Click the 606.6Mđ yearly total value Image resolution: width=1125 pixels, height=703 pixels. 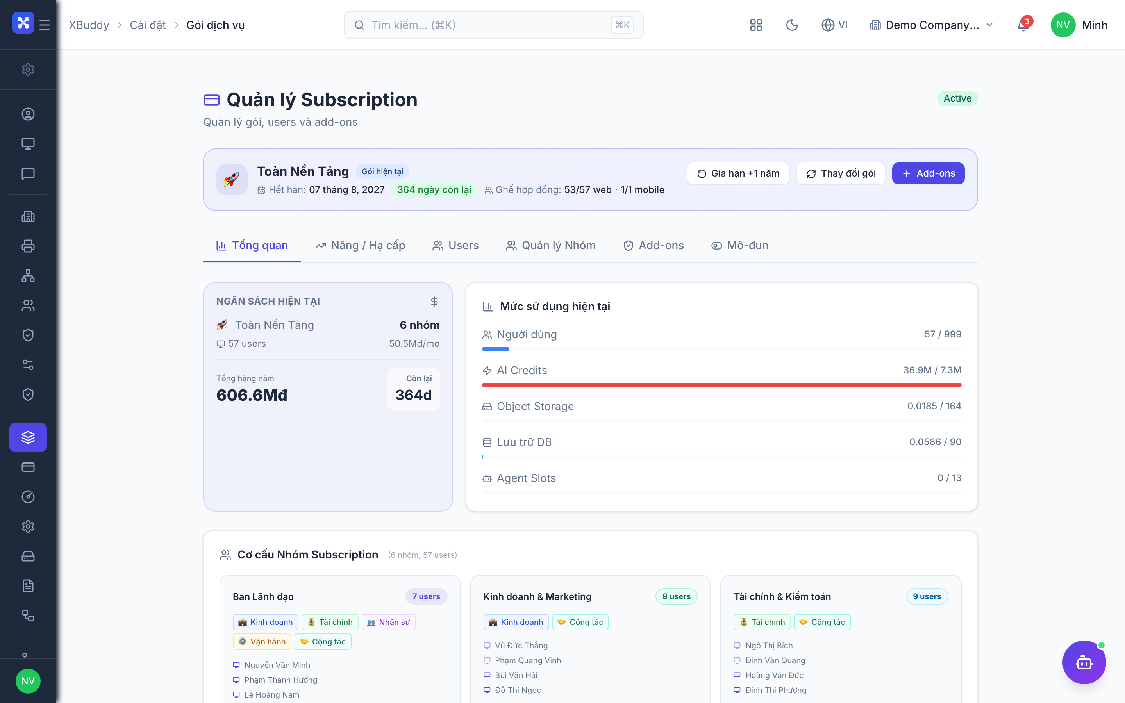point(252,395)
